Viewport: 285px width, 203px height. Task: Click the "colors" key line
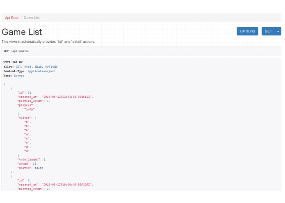(x=27, y=118)
